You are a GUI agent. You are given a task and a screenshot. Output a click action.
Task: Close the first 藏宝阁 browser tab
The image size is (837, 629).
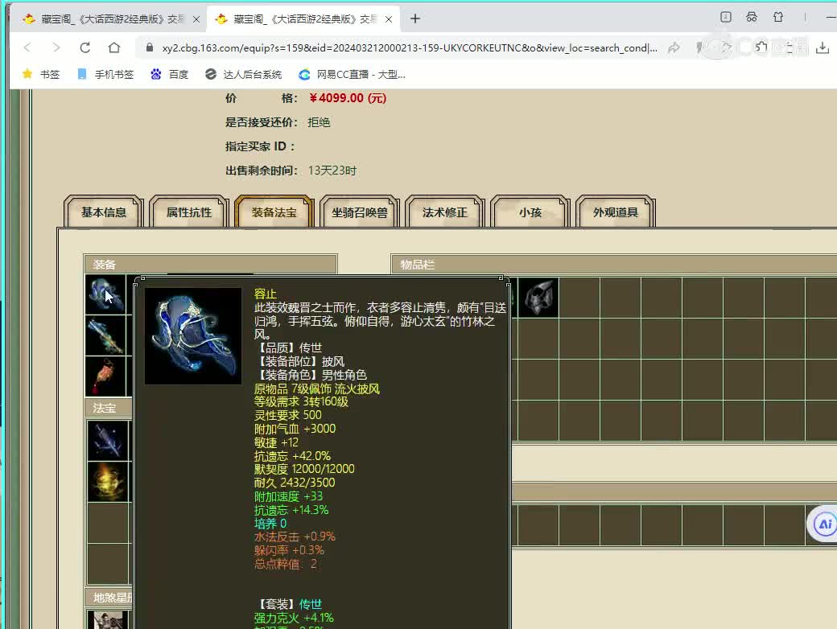coord(196,19)
